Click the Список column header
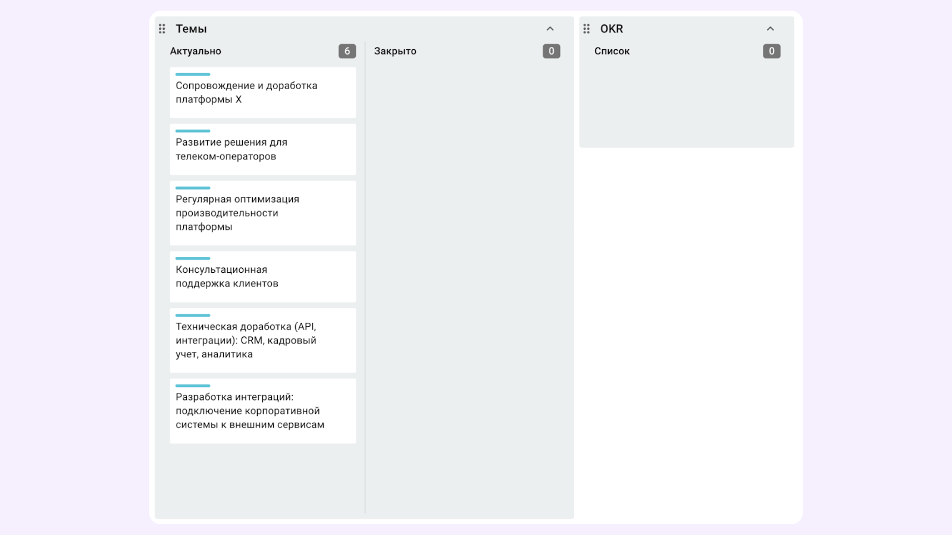Viewport: 952px width, 535px height. click(x=612, y=51)
